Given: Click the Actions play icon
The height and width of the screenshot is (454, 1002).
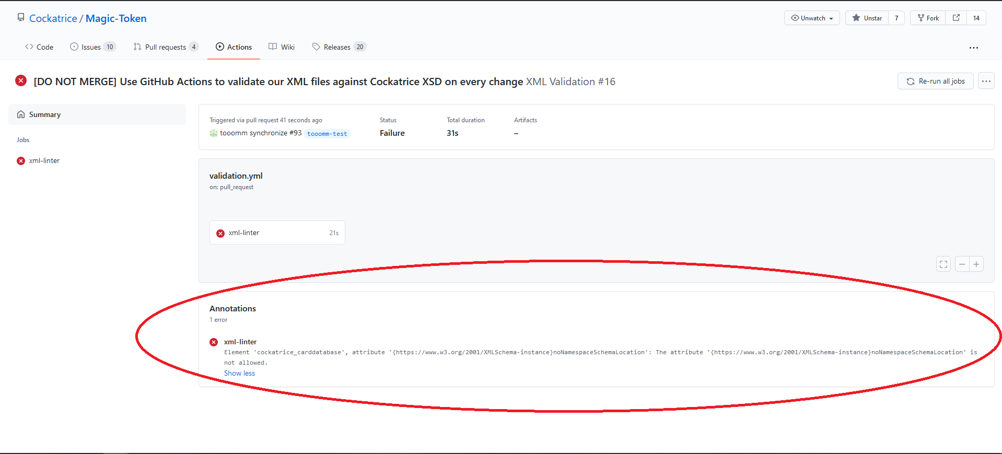Looking at the screenshot, I should coord(220,46).
